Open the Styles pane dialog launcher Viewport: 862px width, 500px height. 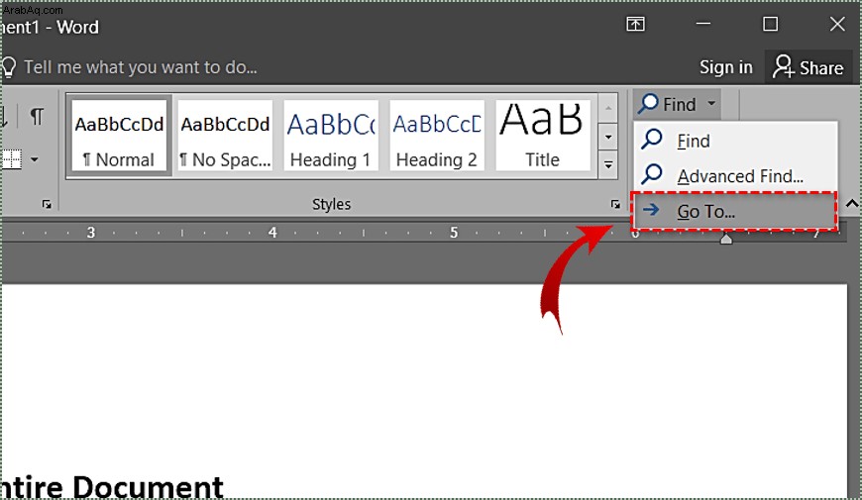coord(614,204)
